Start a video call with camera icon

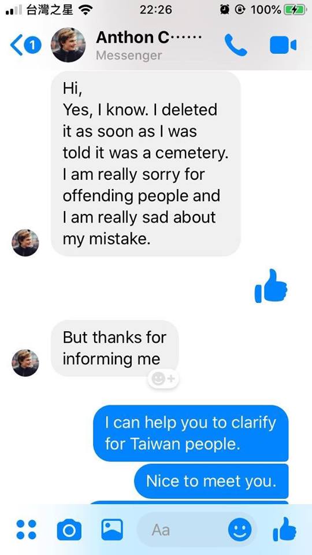(283, 45)
